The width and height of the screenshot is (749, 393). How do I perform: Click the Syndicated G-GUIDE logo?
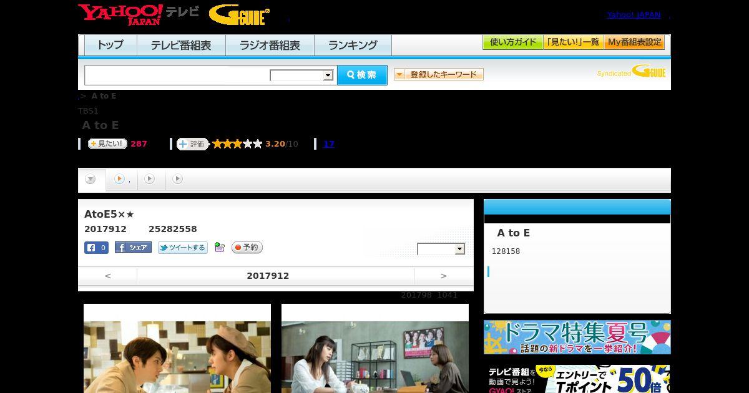[x=632, y=72]
